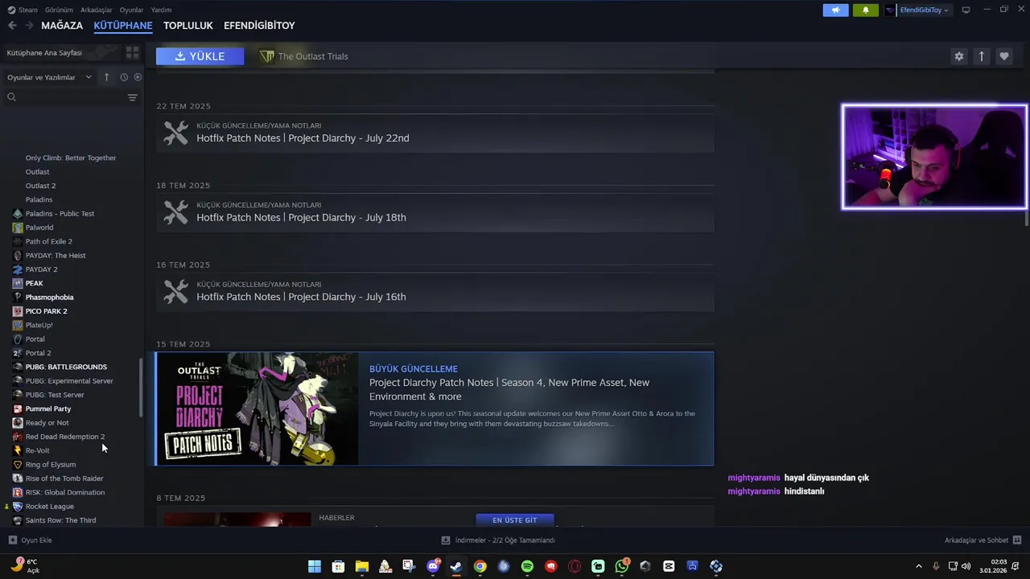Open Arkadaşlar ve Sohbet panel
The height and width of the screenshot is (579, 1030).
point(983,540)
